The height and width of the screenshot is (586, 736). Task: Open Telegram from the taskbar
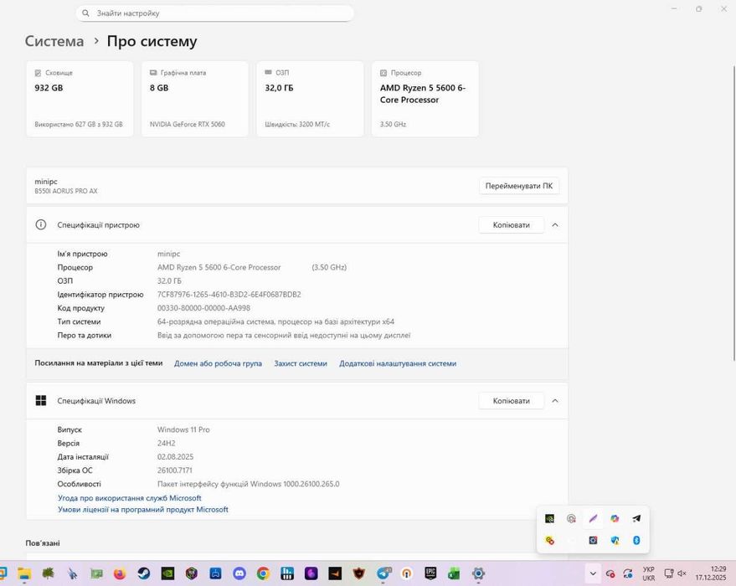click(x=383, y=573)
